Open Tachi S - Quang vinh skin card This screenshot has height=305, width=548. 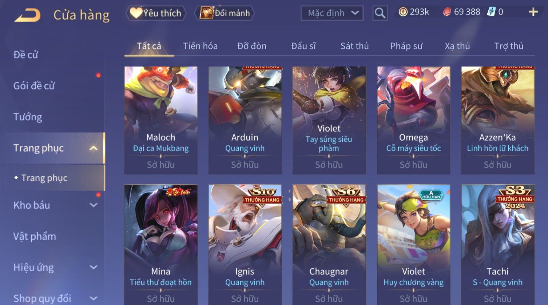(x=497, y=245)
